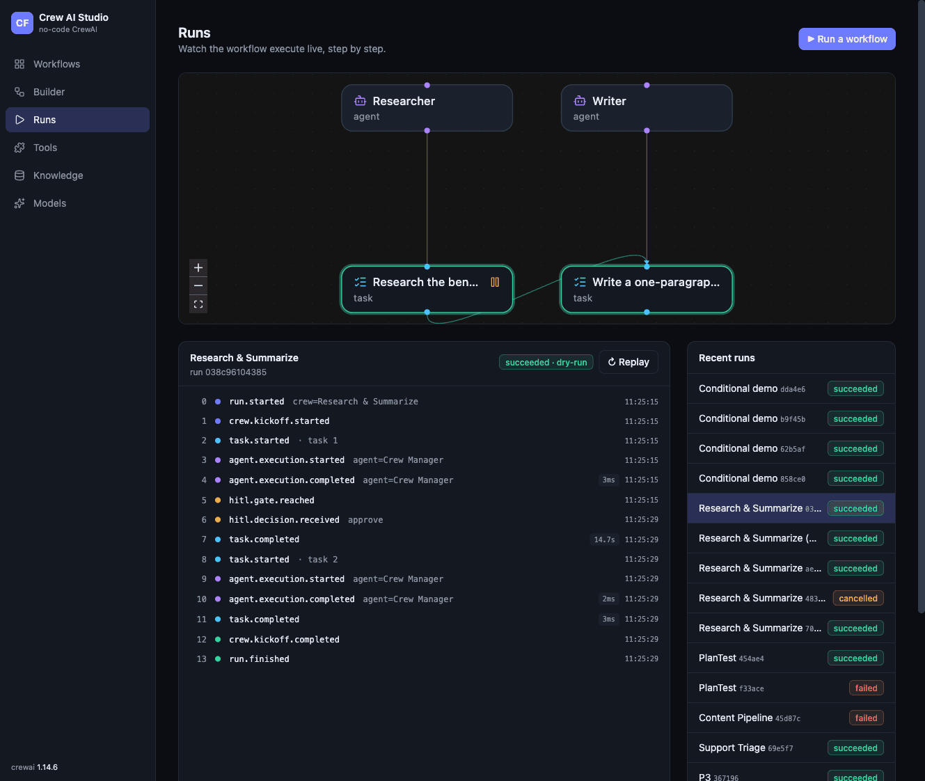This screenshot has width=925, height=781.
Task: Replay the Research & Summarize run
Action: click(628, 362)
